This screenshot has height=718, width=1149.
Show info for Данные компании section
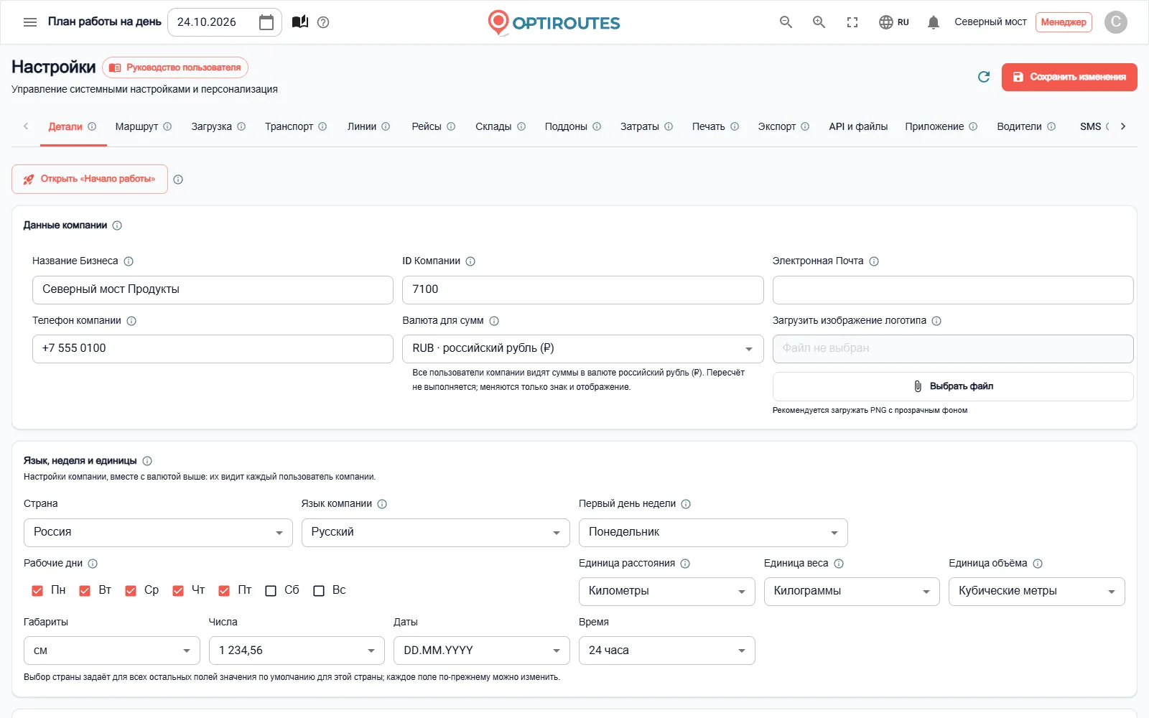point(117,225)
